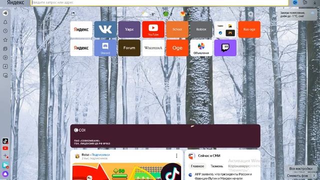320x180 pixels.
Task: Click Все настройки button
Action: click(301, 169)
